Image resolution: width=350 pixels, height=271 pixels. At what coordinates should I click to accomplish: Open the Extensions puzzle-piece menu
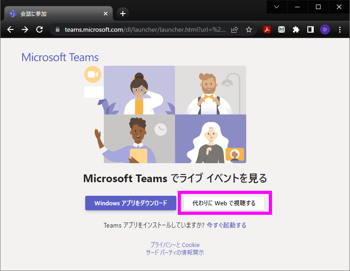click(x=296, y=29)
